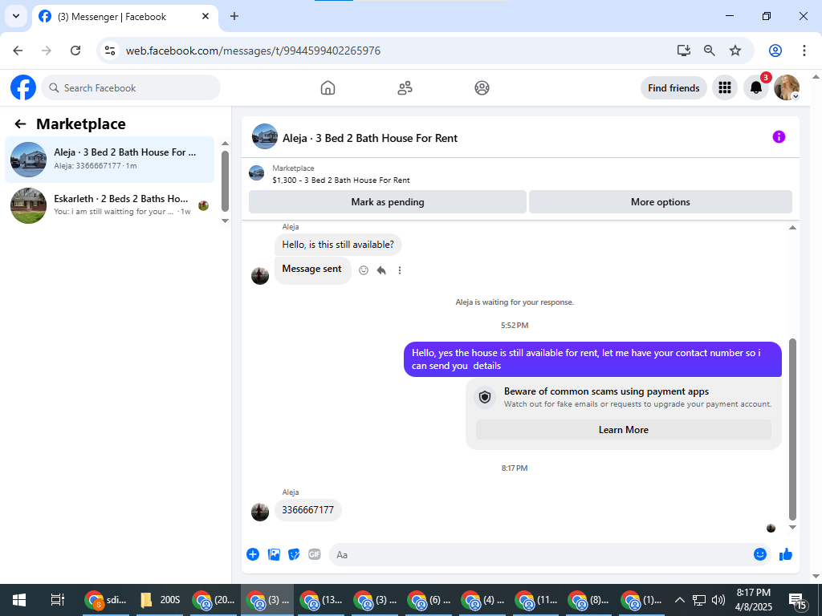Screen dimensions: 822x616
Task: Open the account profile picture menu
Action: point(787,87)
